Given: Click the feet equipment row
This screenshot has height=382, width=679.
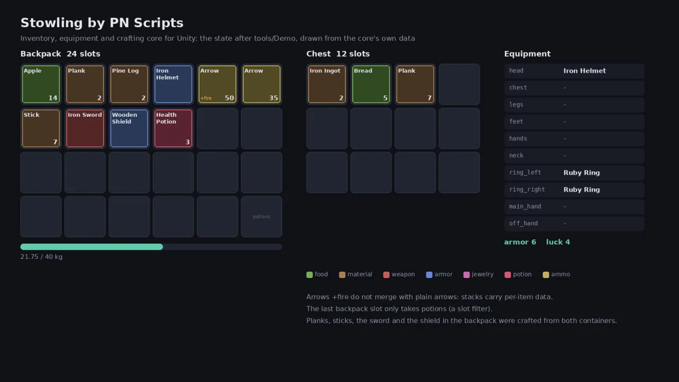Looking at the screenshot, I should [574, 121].
